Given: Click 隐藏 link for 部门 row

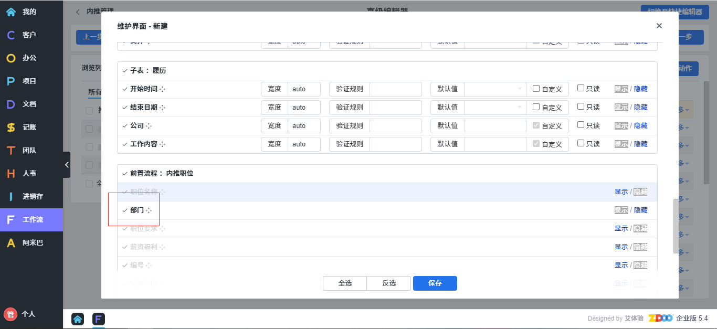Looking at the screenshot, I should click(640, 210).
